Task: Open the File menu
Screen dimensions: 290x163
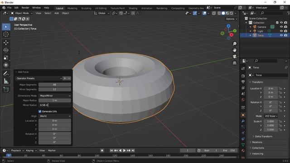Action: pyautogui.click(x=9, y=8)
